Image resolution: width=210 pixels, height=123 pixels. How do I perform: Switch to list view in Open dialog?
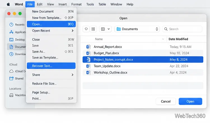93,29
